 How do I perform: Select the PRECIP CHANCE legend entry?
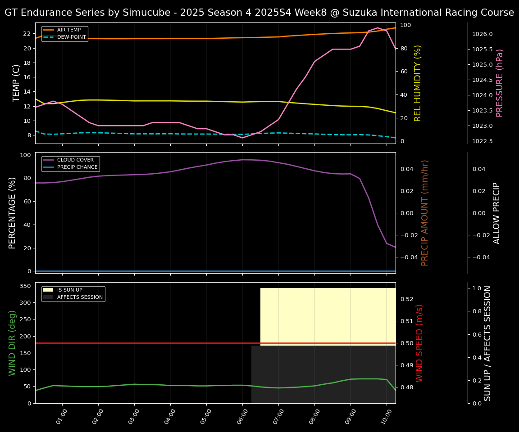coord(77,167)
